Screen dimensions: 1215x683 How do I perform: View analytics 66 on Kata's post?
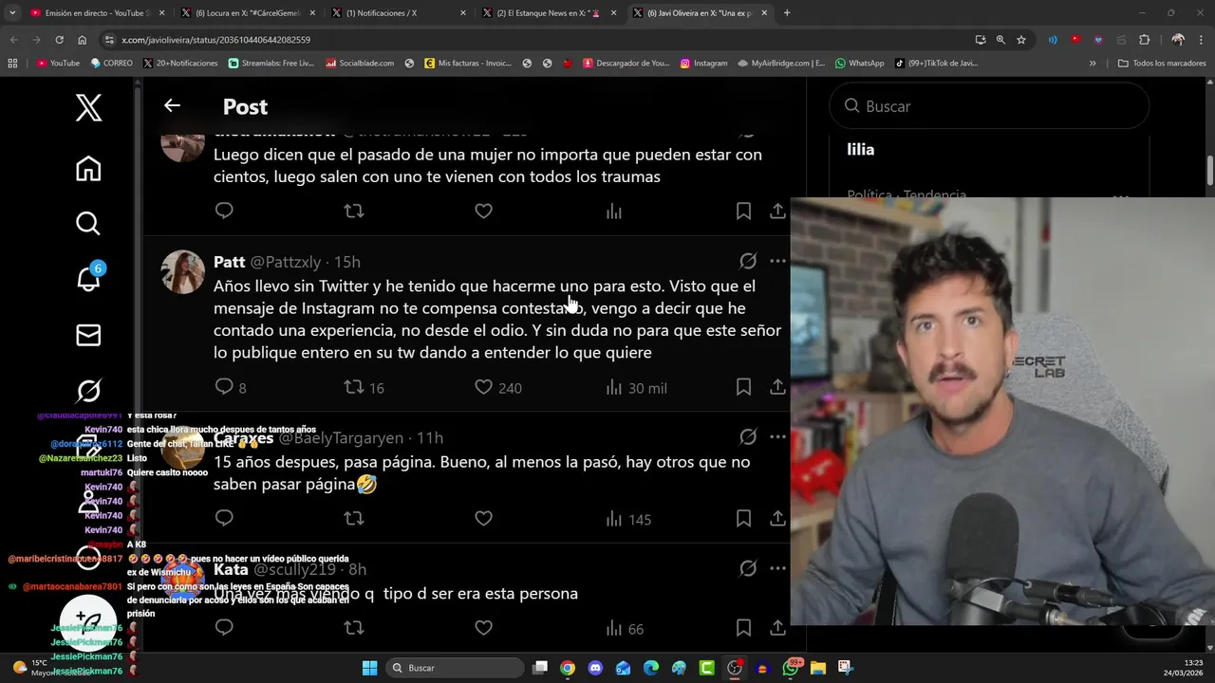point(625,629)
